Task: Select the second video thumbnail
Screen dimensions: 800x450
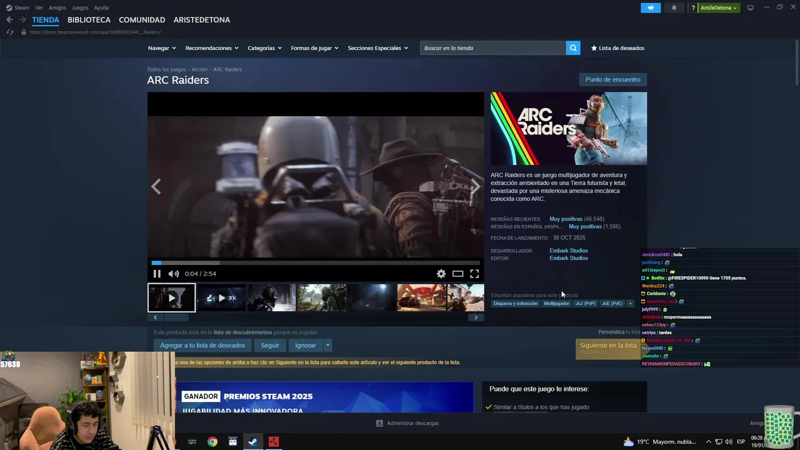Action: [221, 297]
